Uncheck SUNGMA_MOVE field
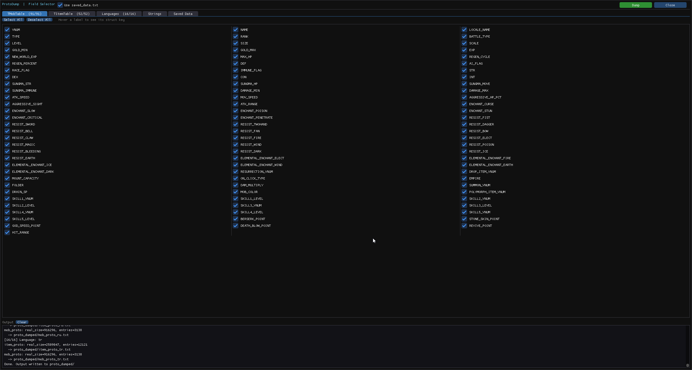Viewport: 692px width, 370px height. (464, 84)
